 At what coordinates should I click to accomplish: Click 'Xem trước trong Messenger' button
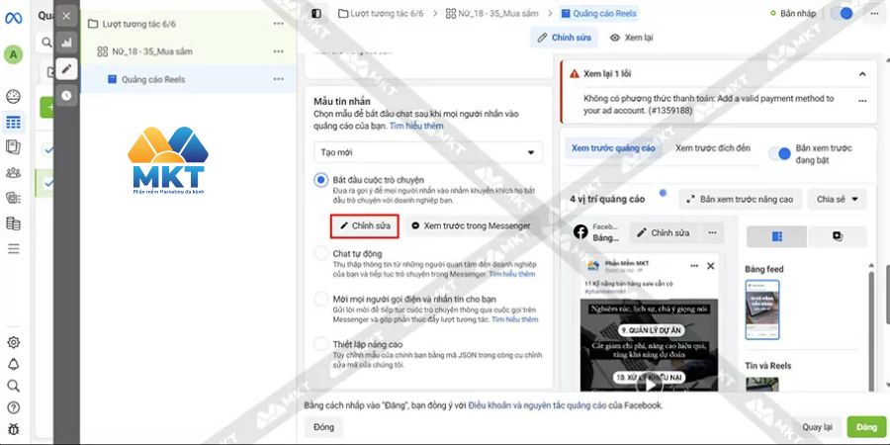coord(470,225)
